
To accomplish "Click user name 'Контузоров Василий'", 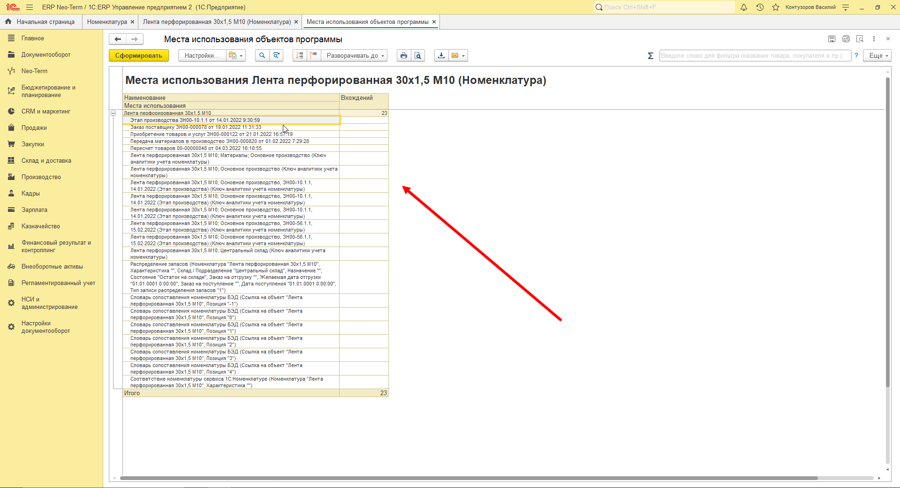I will [810, 7].
